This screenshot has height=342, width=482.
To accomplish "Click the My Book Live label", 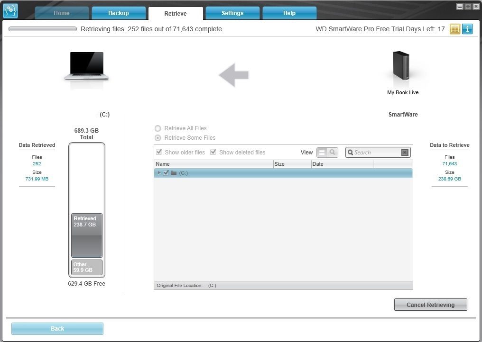I will click(403, 92).
